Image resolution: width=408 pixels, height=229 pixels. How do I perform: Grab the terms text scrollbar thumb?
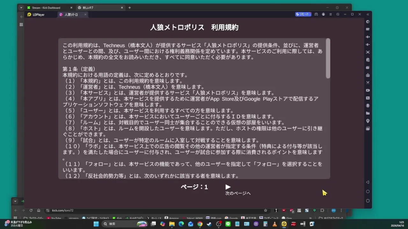pyautogui.click(x=328, y=59)
